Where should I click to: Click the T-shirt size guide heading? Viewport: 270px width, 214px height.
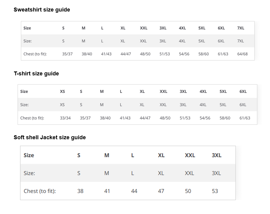(x=36, y=74)
